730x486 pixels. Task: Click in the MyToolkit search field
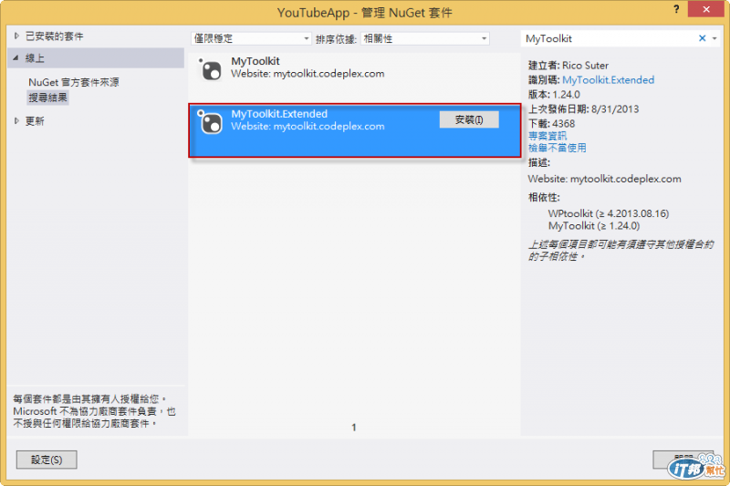(x=609, y=38)
